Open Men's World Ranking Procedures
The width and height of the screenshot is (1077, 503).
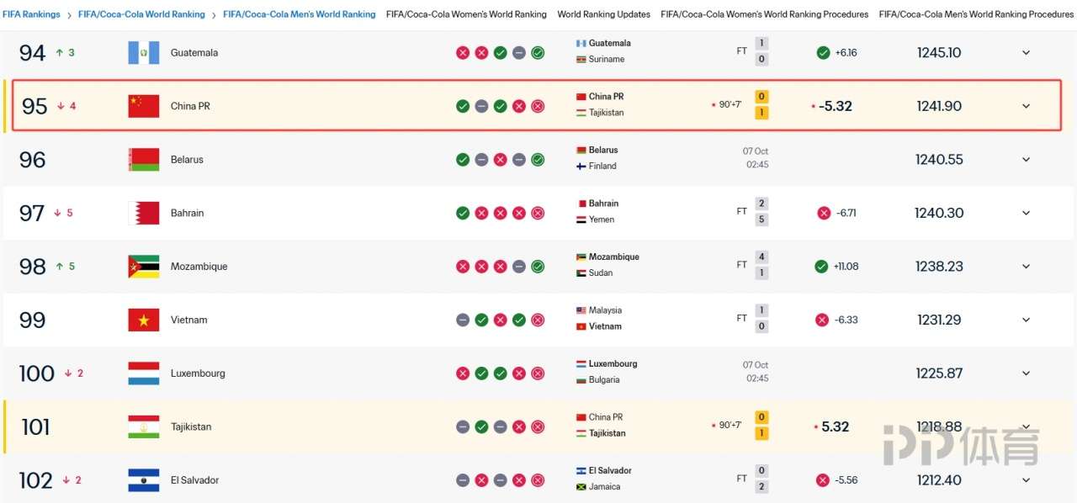[x=976, y=14]
